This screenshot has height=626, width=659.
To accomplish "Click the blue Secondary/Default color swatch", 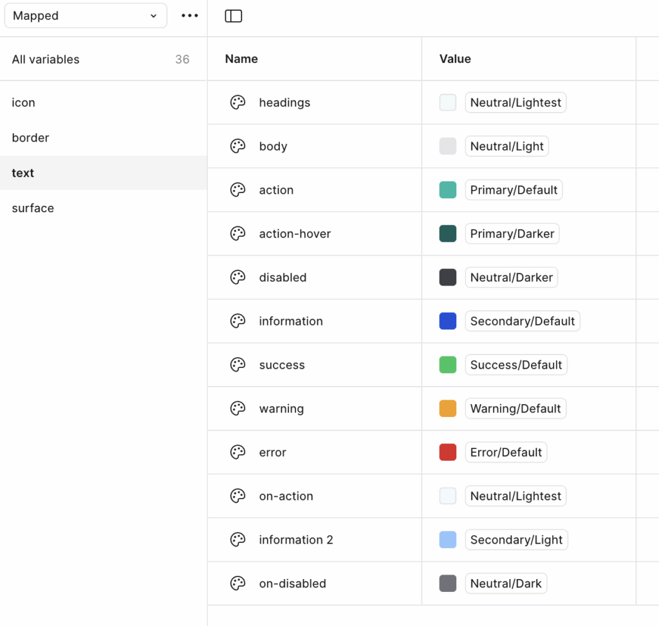I will (x=448, y=321).
